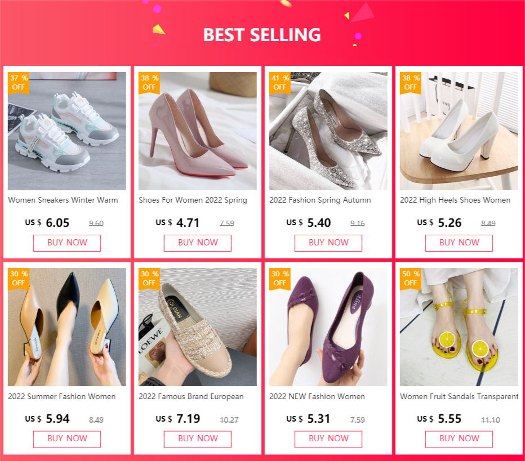Click BUY NOW for the purple flats
This screenshot has height=461, width=525.
pyautogui.click(x=328, y=439)
